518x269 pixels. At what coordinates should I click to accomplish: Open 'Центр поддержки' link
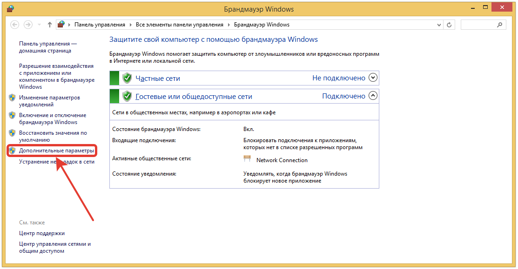coord(41,233)
